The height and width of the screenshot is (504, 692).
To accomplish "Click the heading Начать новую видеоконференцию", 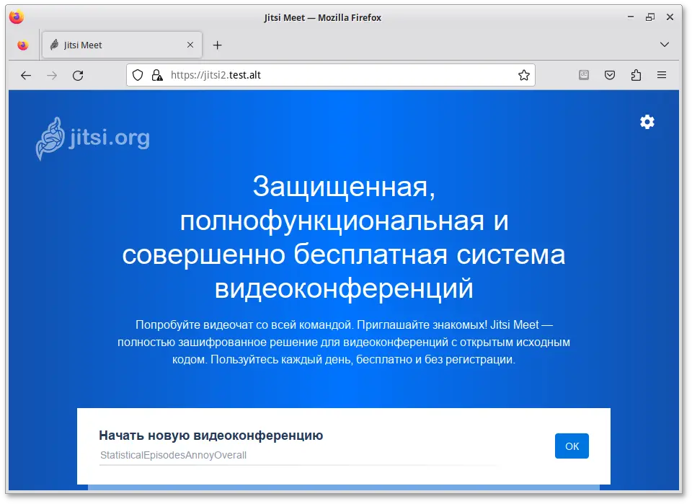I will tap(211, 435).
